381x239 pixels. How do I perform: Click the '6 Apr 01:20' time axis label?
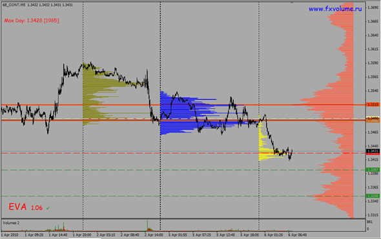coord(274,235)
